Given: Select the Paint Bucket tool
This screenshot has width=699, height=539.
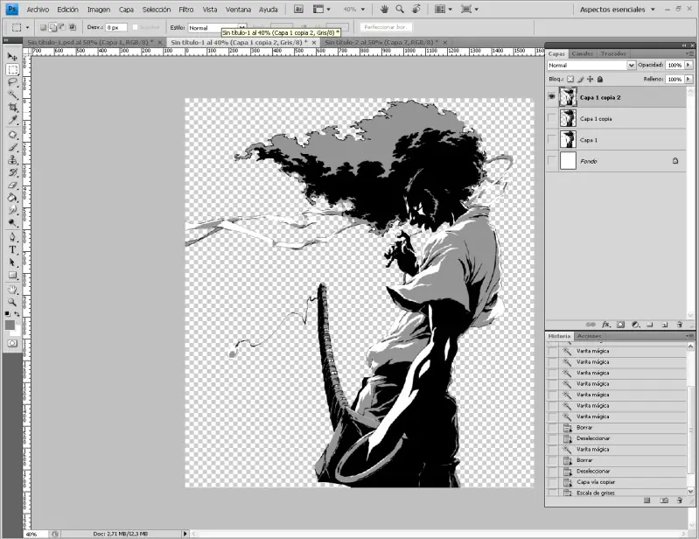Looking at the screenshot, I should [12, 198].
